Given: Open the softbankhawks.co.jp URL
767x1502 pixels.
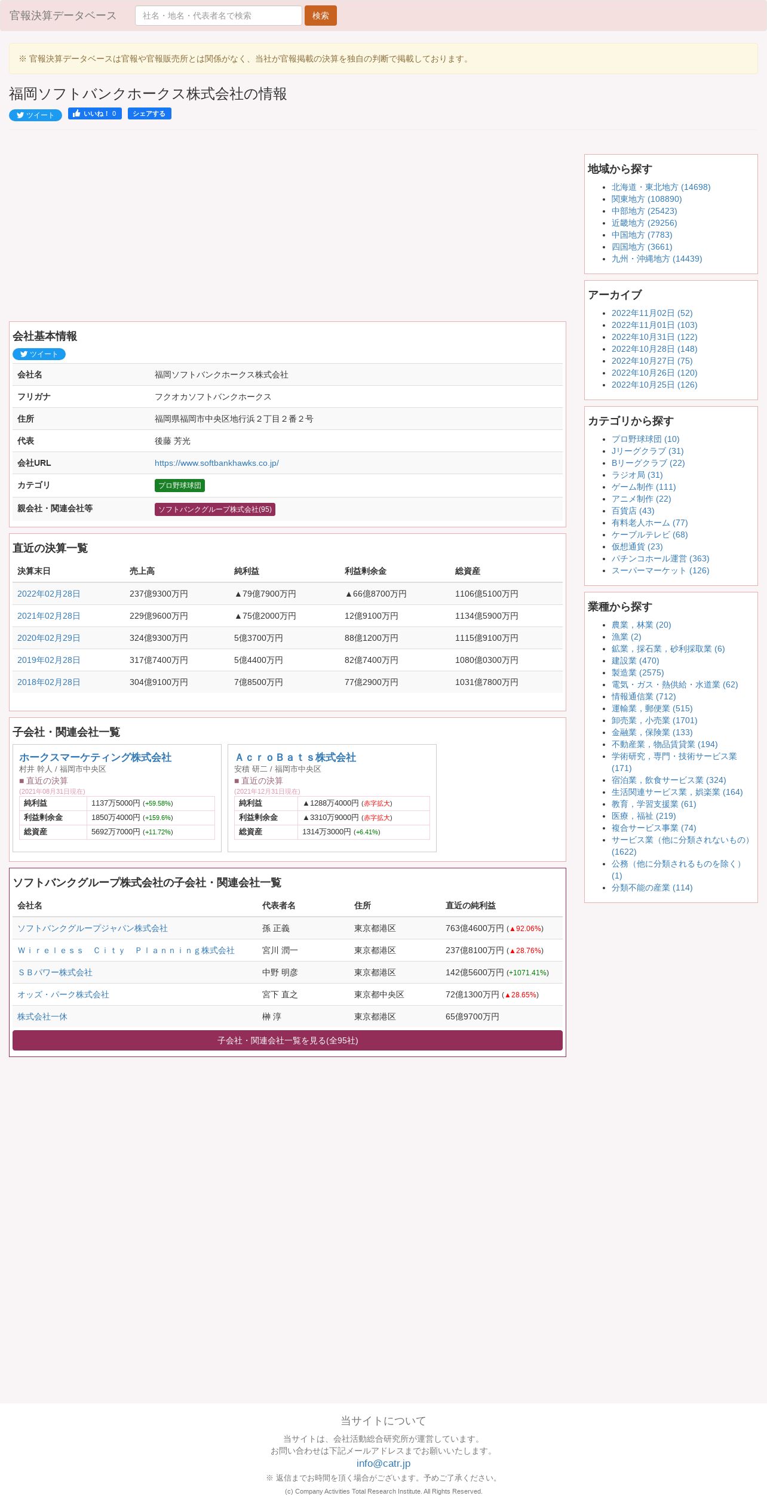Looking at the screenshot, I should pyautogui.click(x=217, y=463).
